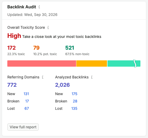Click 'Take a close look' message text
148x138 pixels.
point(62,37)
